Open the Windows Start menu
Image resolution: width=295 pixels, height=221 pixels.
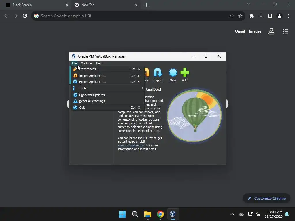[122, 214]
